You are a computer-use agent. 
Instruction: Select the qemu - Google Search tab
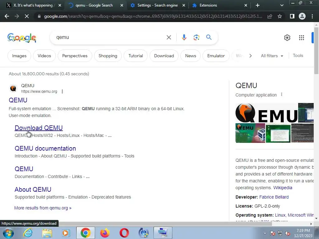click(94, 5)
